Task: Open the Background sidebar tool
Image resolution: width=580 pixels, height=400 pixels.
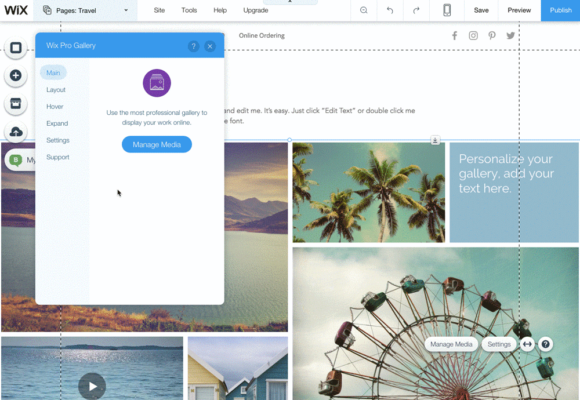Action: click(16, 48)
